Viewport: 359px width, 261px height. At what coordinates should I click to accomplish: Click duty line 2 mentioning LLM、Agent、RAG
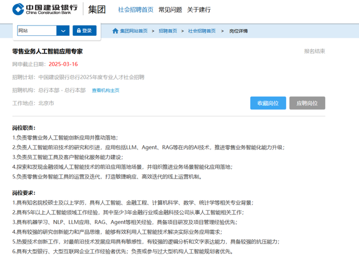(148, 147)
